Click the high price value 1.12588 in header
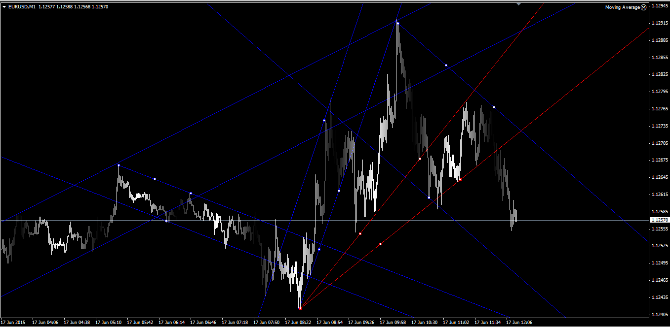The image size is (670, 327). (x=64, y=6)
